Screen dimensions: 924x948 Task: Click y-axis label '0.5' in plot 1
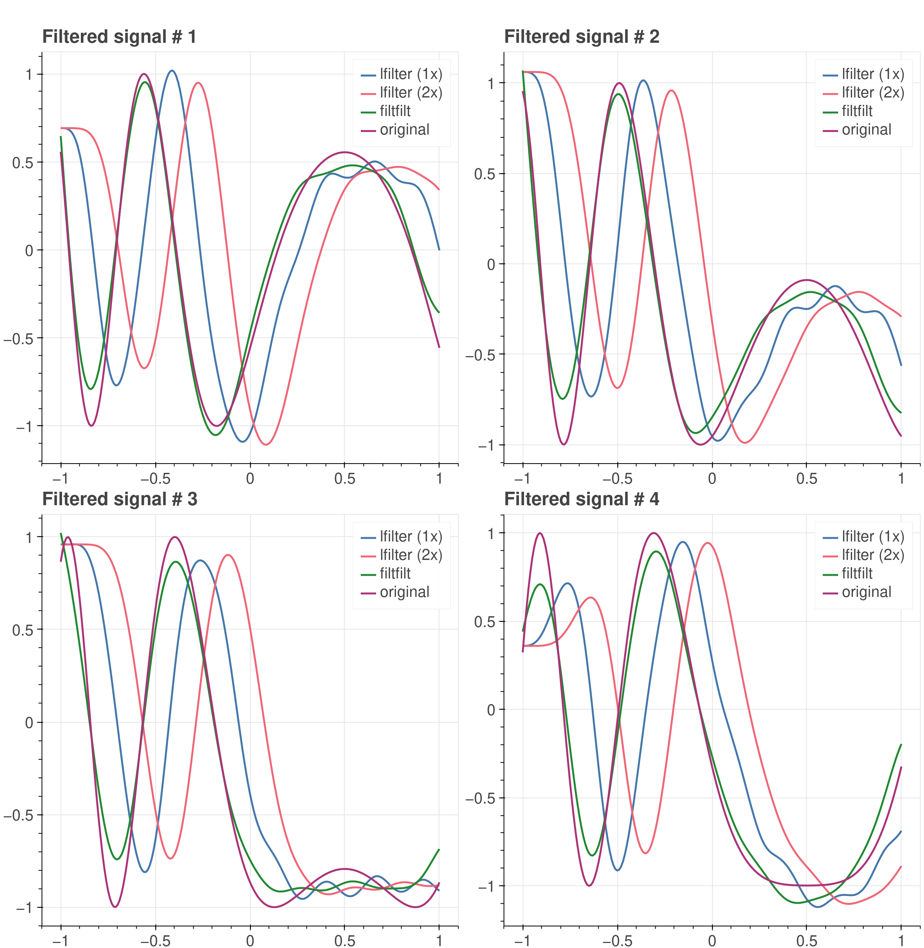[23, 163]
